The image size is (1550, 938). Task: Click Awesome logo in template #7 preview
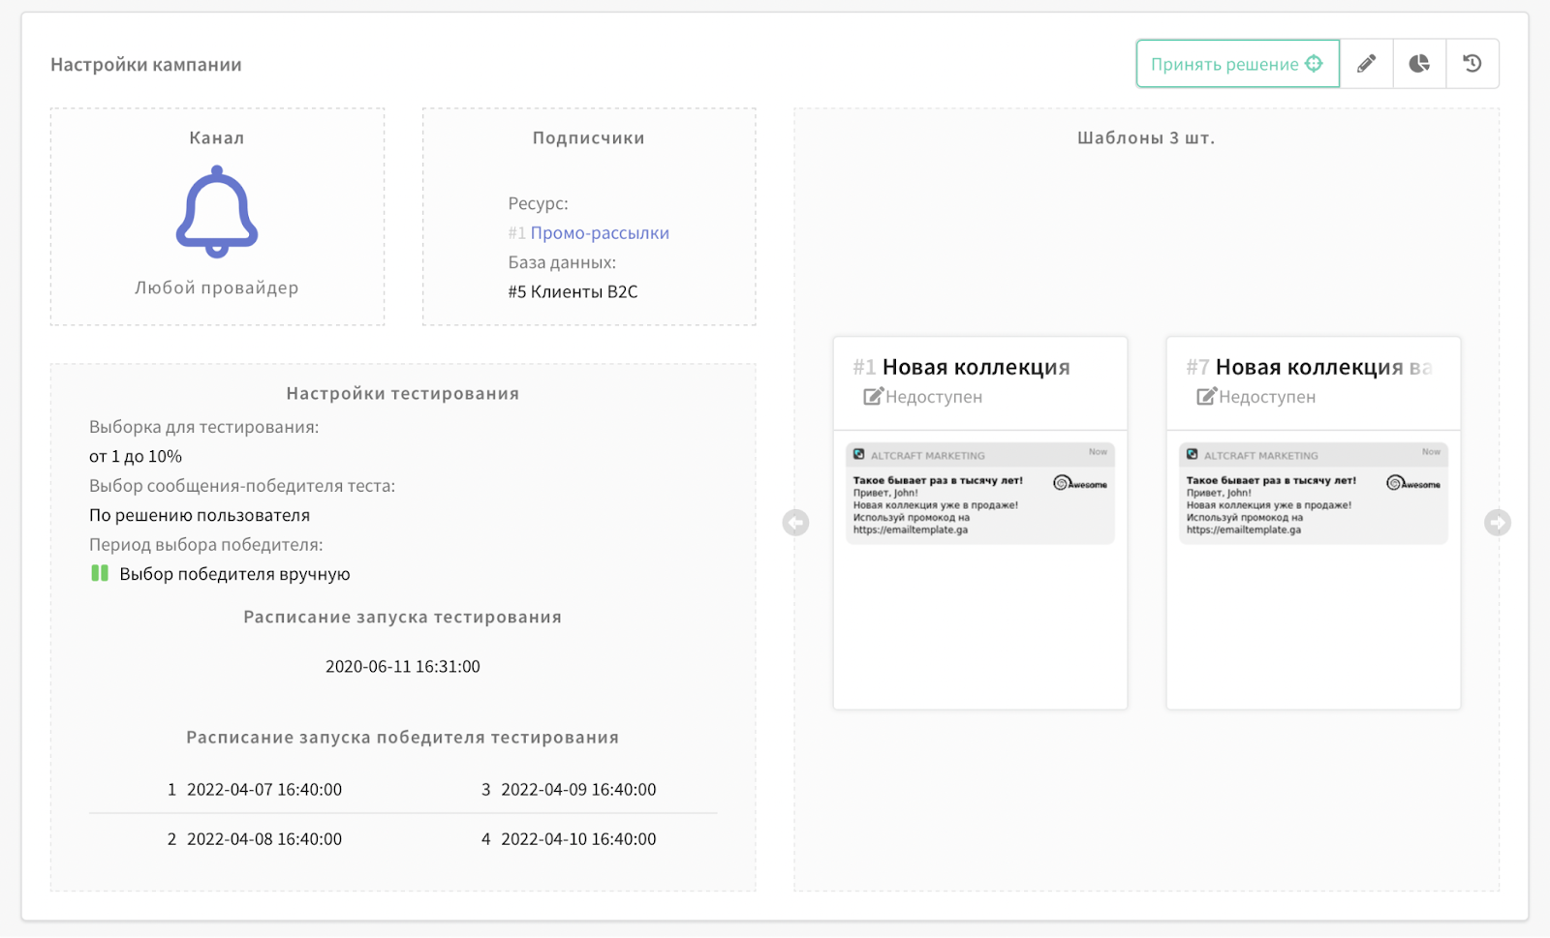[1413, 483]
